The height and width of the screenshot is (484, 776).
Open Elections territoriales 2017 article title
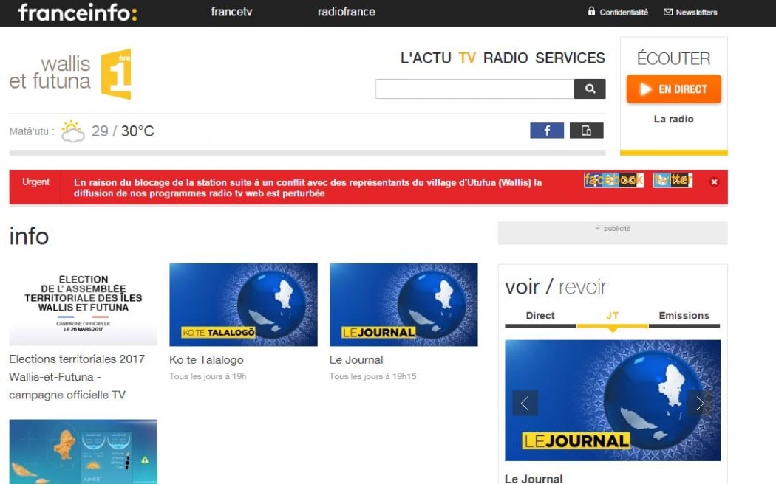[x=77, y=377]
